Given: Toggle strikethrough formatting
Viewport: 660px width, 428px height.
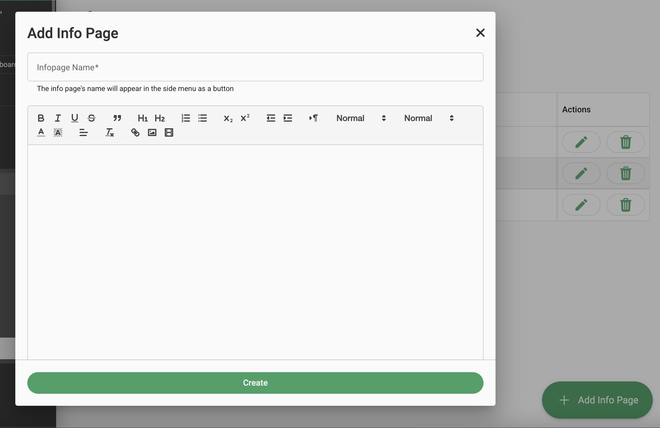Looking at the screenshot, I should pos(92,118).
